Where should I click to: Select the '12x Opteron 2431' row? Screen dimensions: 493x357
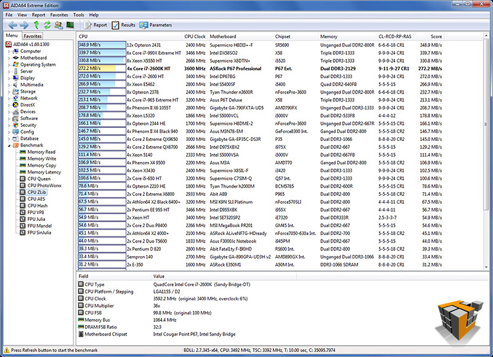[260, 45]
